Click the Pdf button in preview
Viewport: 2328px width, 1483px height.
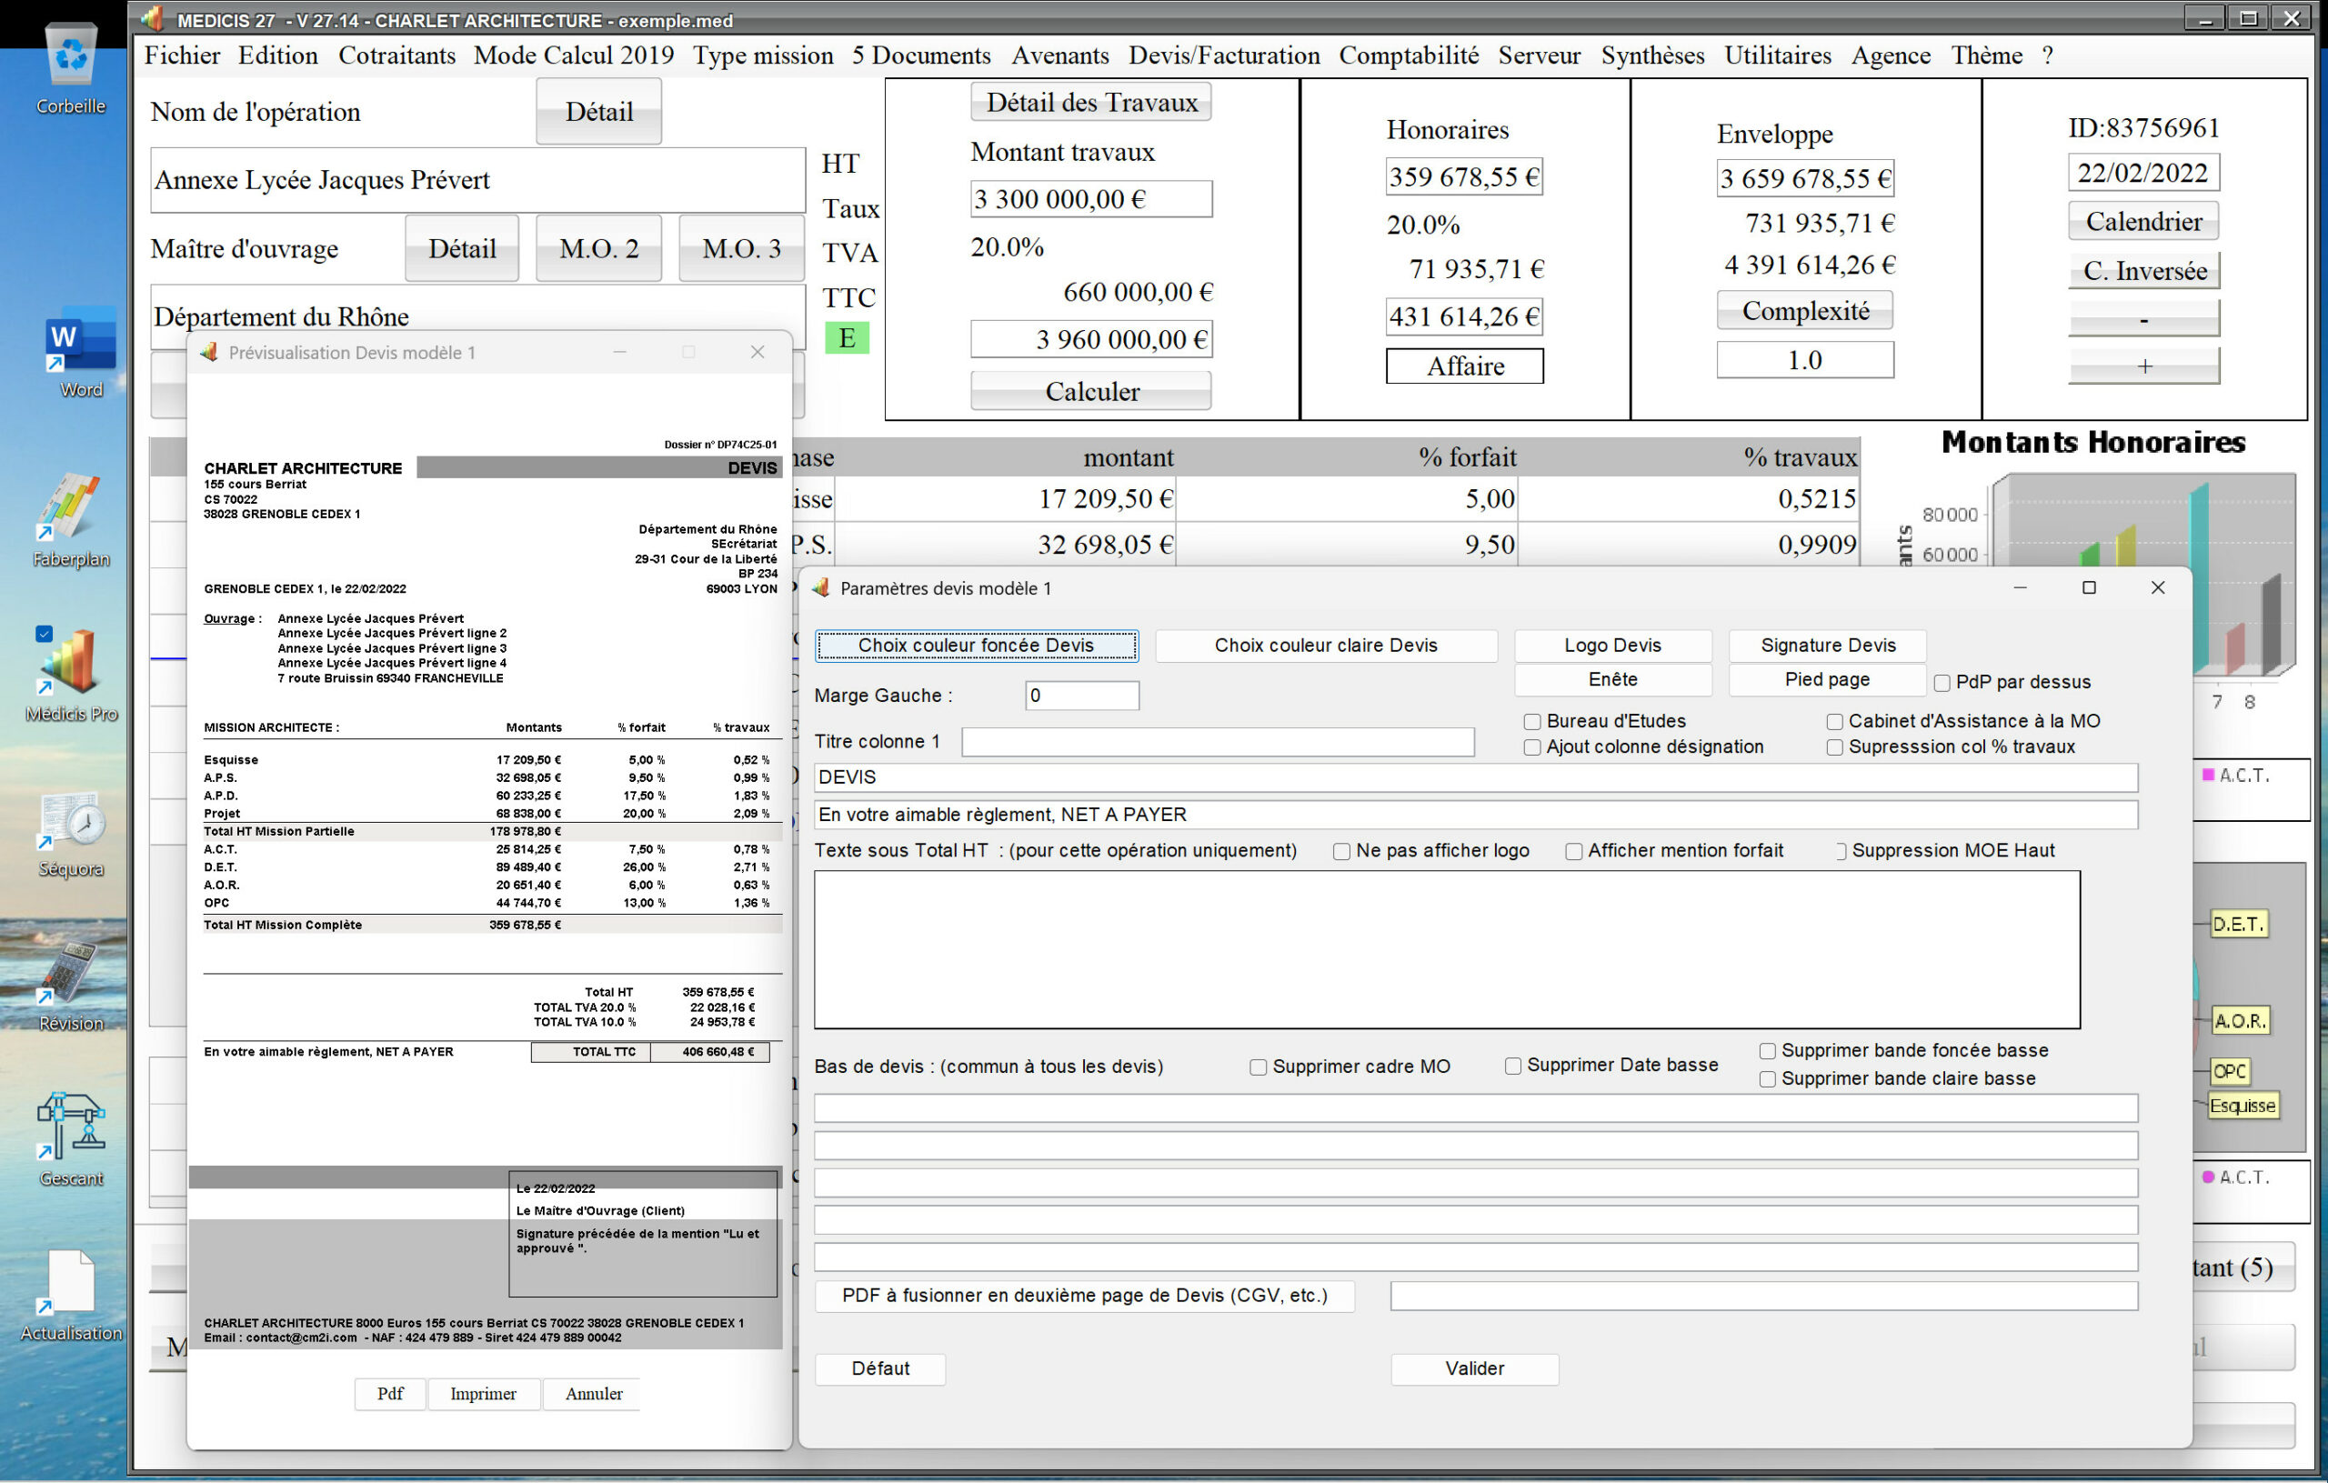[x=389, y=1393]
